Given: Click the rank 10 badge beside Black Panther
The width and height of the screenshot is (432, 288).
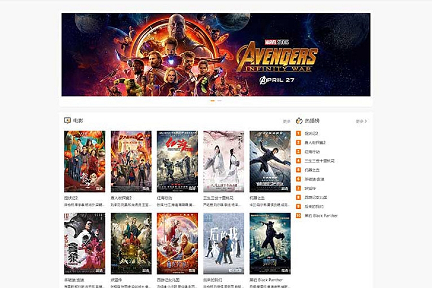Looking at the screenshot, I should click(x=299, y=216).
